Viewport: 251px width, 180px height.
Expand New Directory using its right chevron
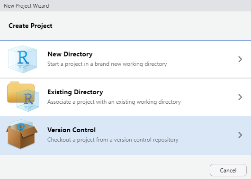[x=240, y=59]
